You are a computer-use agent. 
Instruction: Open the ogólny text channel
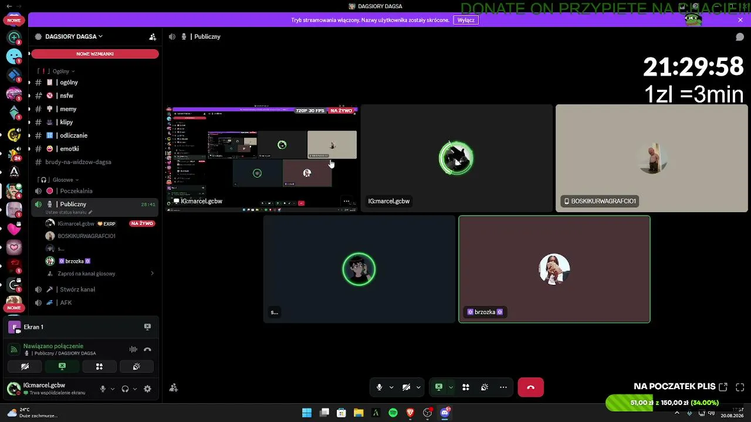95,83
